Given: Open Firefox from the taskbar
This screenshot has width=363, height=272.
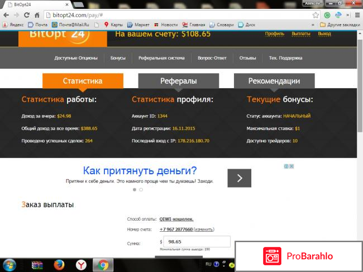Looking at the screenshot, I should tap(59, 265).
